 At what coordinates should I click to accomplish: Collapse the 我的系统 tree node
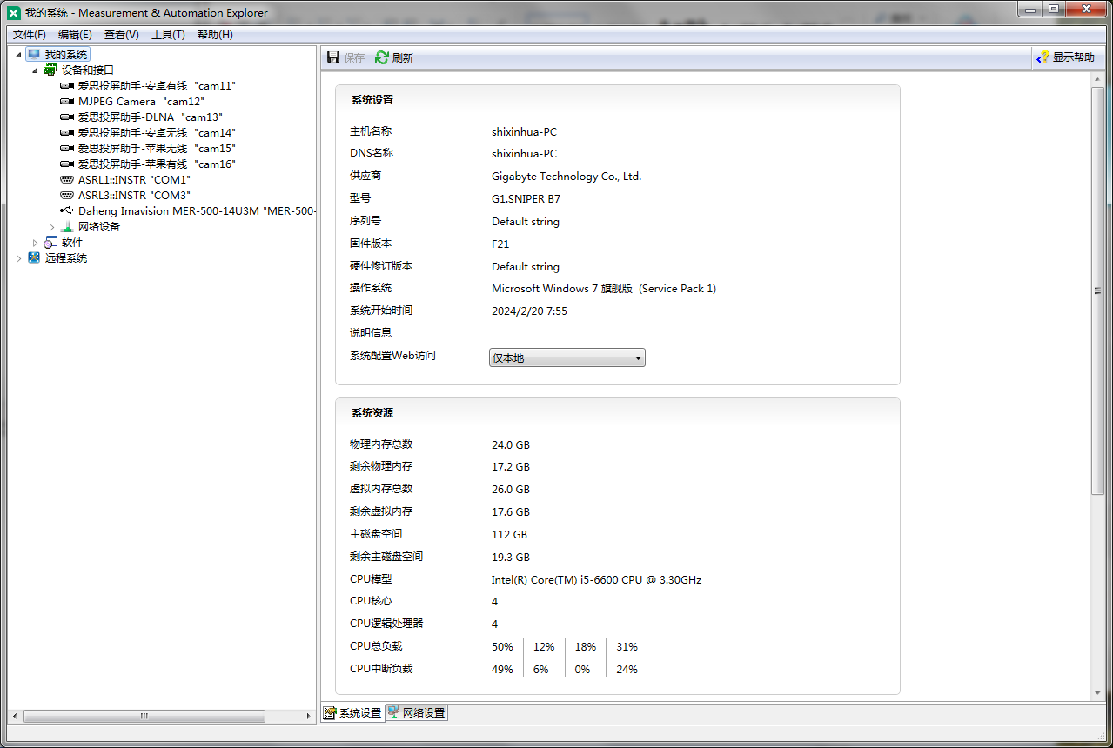19,54
